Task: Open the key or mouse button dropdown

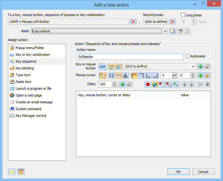Action: click(193, 67)
